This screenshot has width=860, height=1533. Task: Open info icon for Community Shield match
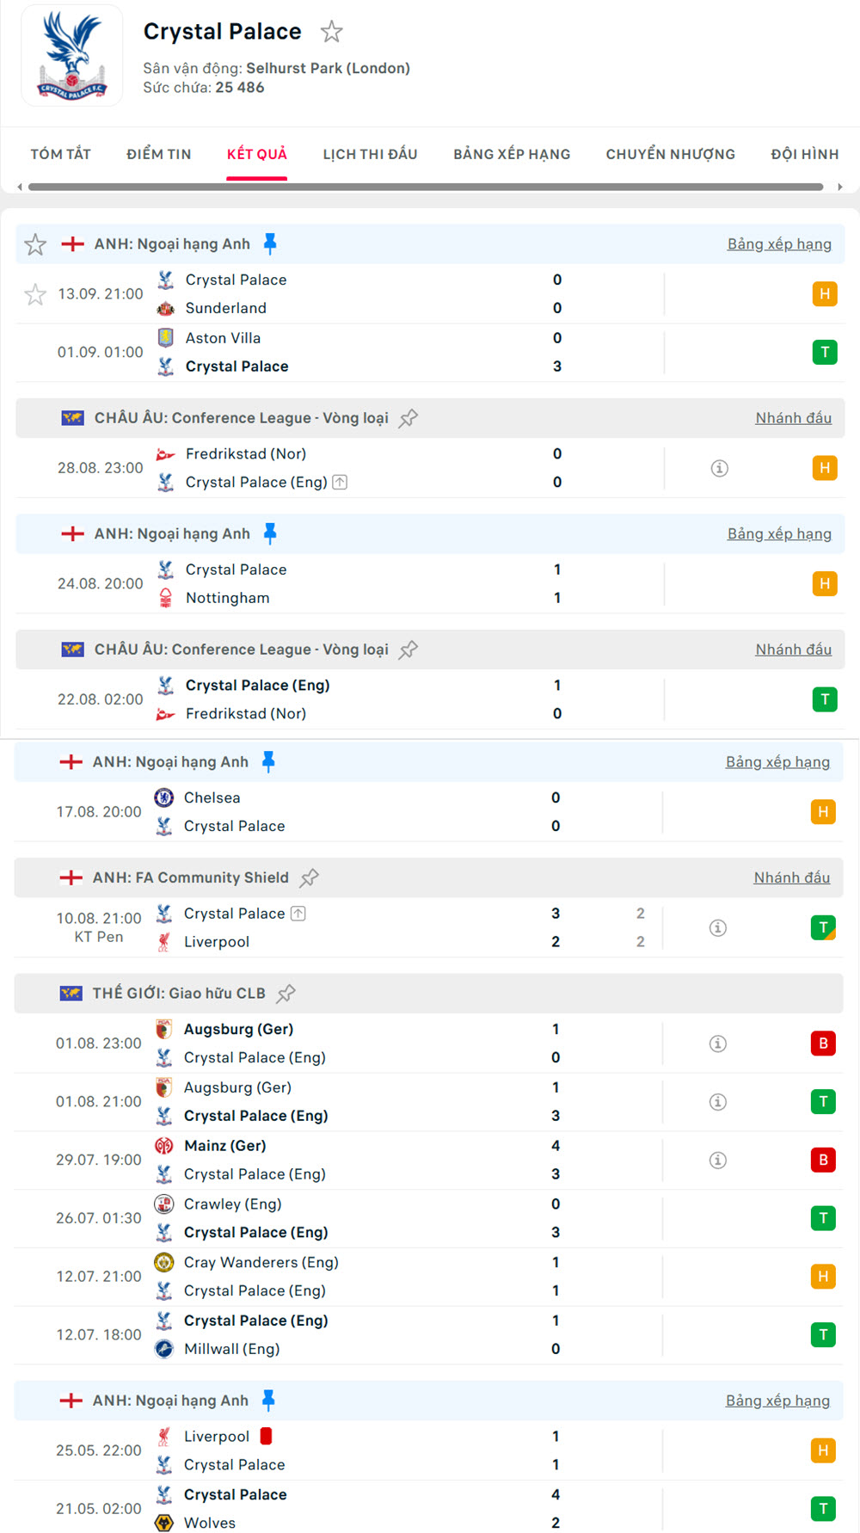click(717, 927)
